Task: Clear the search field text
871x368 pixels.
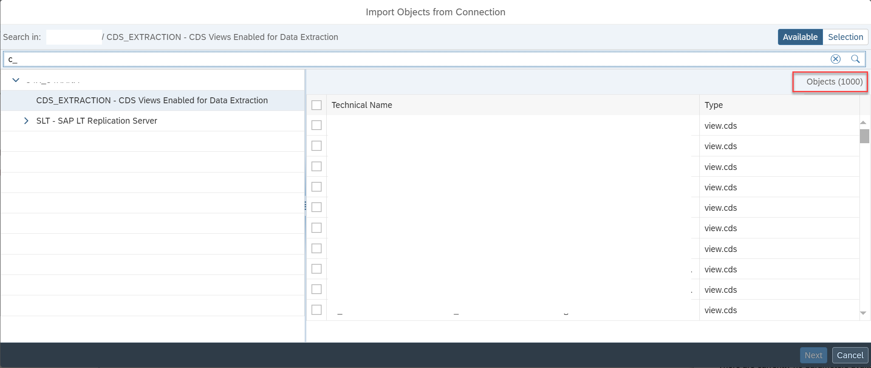Action: coord(835,59)
